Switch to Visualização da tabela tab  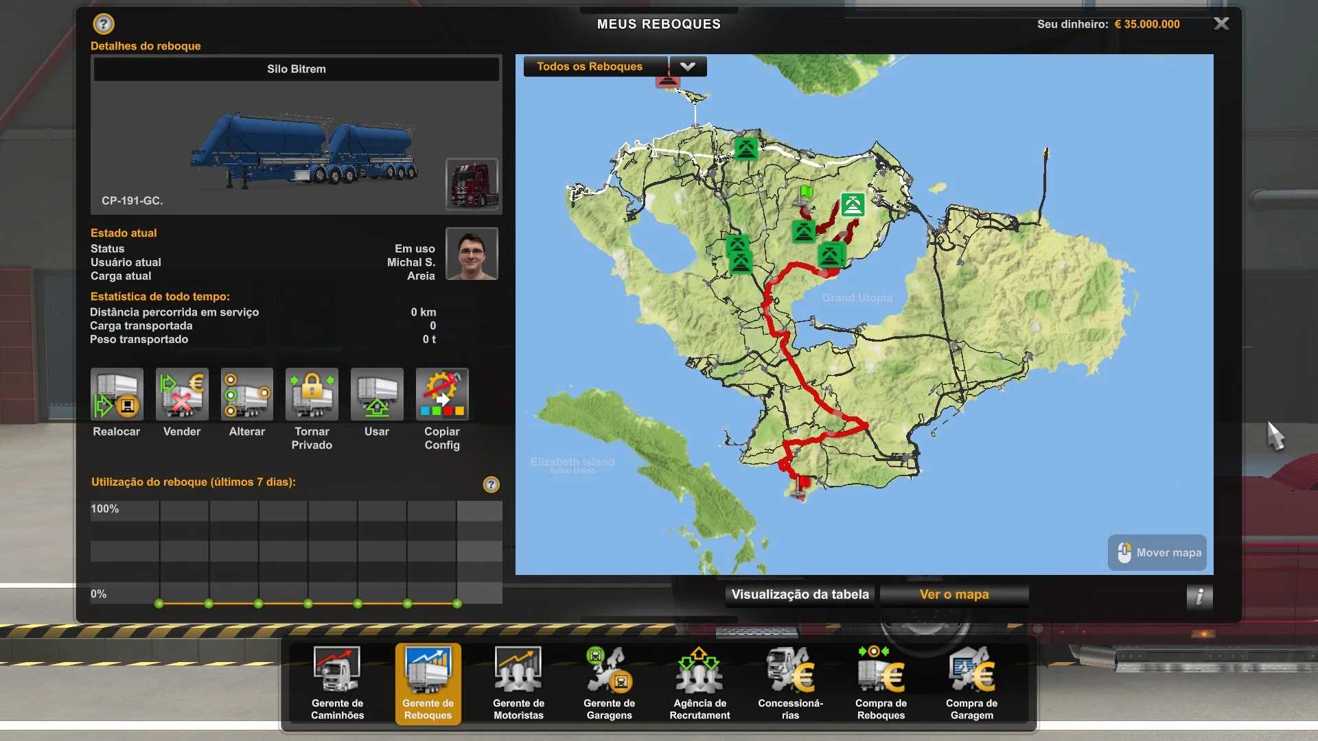800,595
